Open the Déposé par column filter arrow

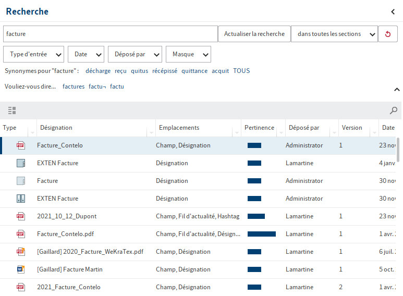[334, 132]
